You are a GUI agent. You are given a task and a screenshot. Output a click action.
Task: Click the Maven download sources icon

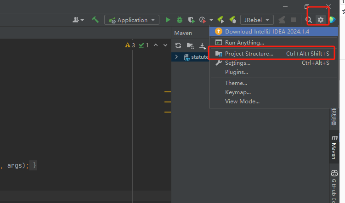(202, 45)
